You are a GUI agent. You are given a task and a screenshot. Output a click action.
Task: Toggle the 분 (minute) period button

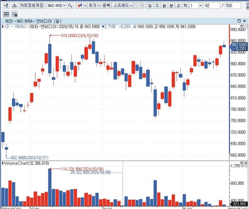171,5
